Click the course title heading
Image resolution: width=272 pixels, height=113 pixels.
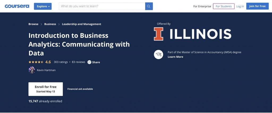coord(79,44)
